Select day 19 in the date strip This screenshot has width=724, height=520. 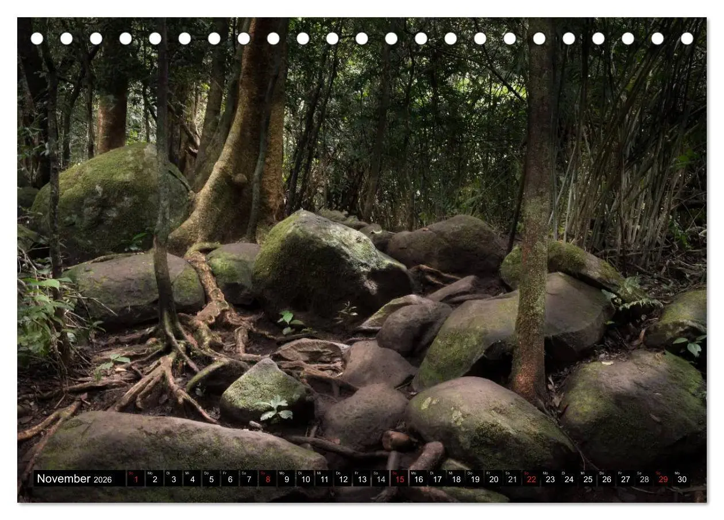pyautogui.click(x=475, y=479)
